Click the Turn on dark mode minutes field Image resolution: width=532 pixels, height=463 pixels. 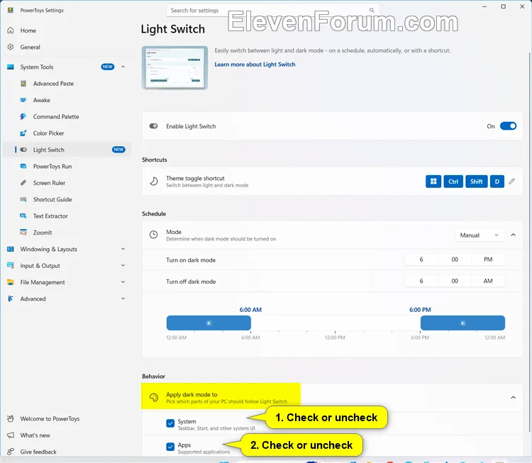point(455,260)
